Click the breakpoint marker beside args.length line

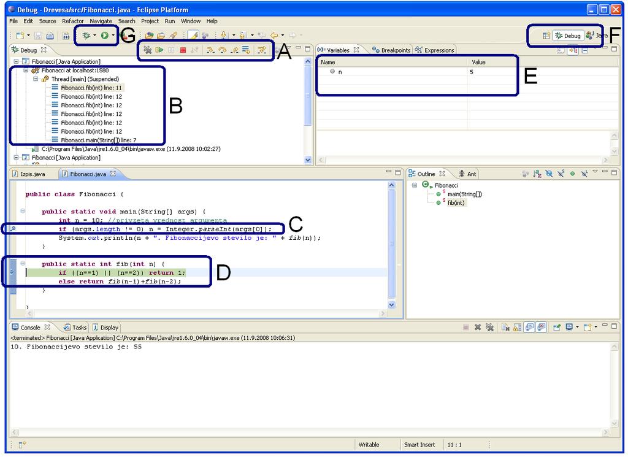[13, 229]
